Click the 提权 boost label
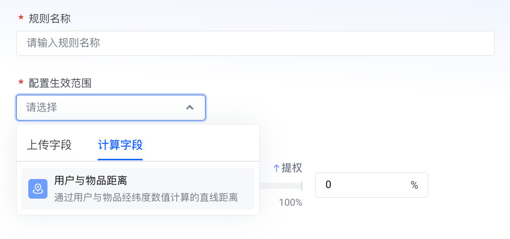This screenshot has width=510, height=239. click(x=292, y=168)
